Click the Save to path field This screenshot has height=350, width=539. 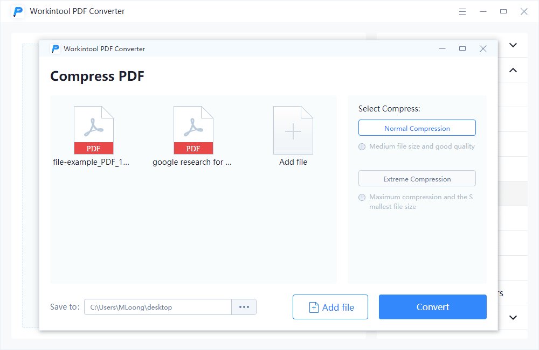click(158, 307)
